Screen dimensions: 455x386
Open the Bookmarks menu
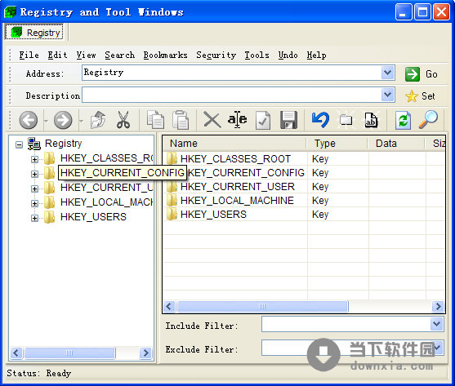(165, 55)
